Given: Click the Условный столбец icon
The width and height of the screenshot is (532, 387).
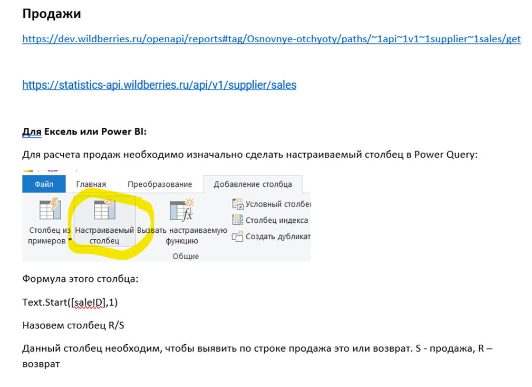Looking at the screenshot, I should (237, 204).
